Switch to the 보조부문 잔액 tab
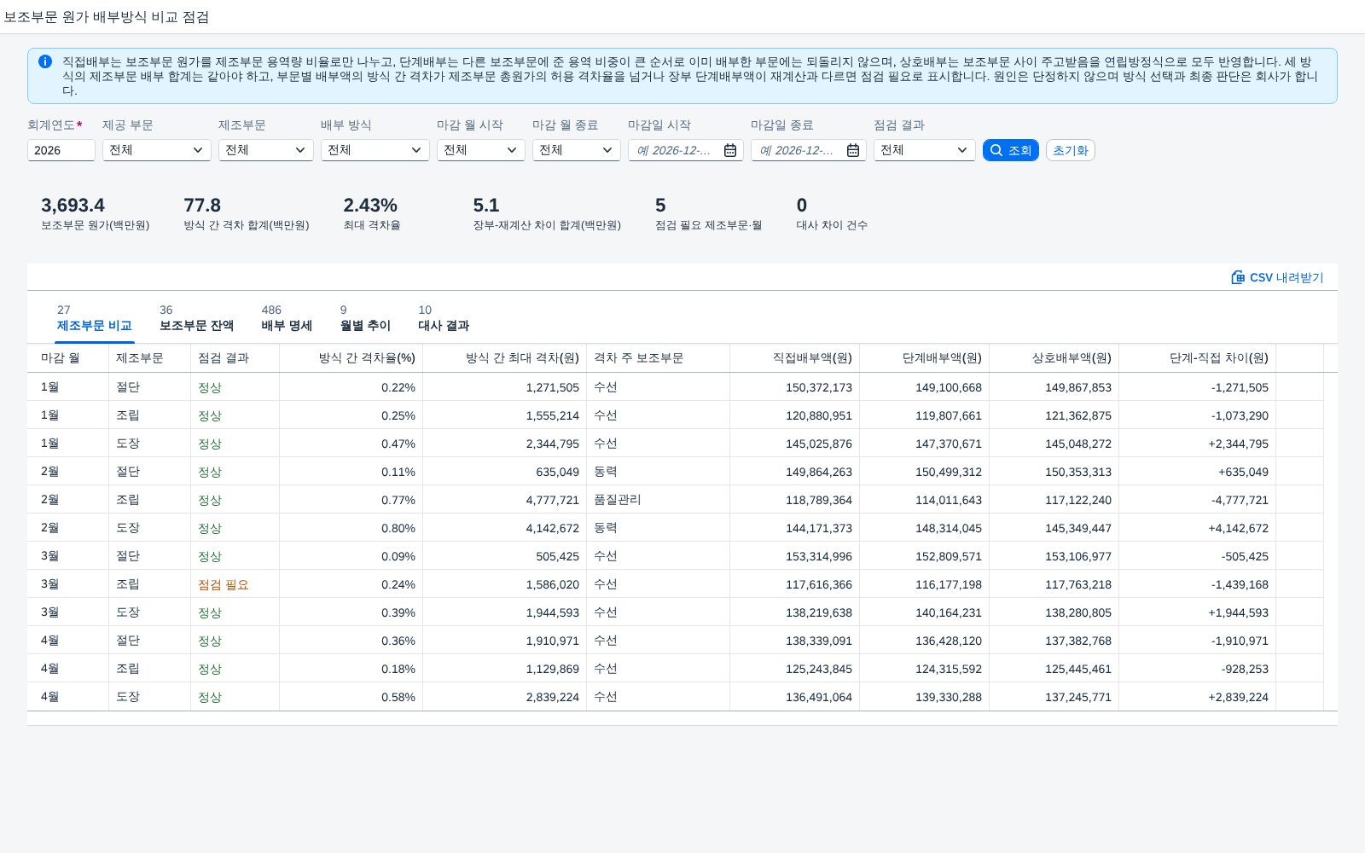Viewport: 1365px width, 853px height. (x=196, y=318)
